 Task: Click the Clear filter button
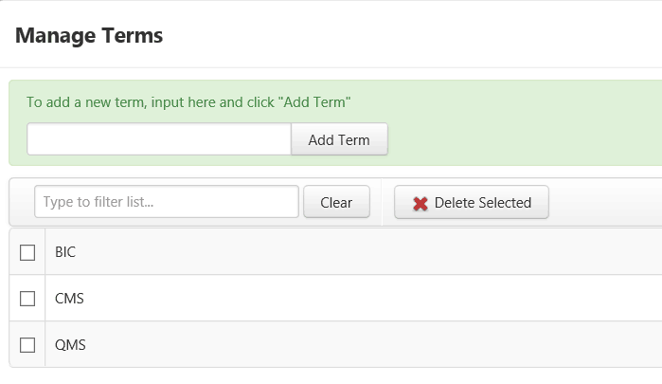pyautogui.click(x=336, y=202)
